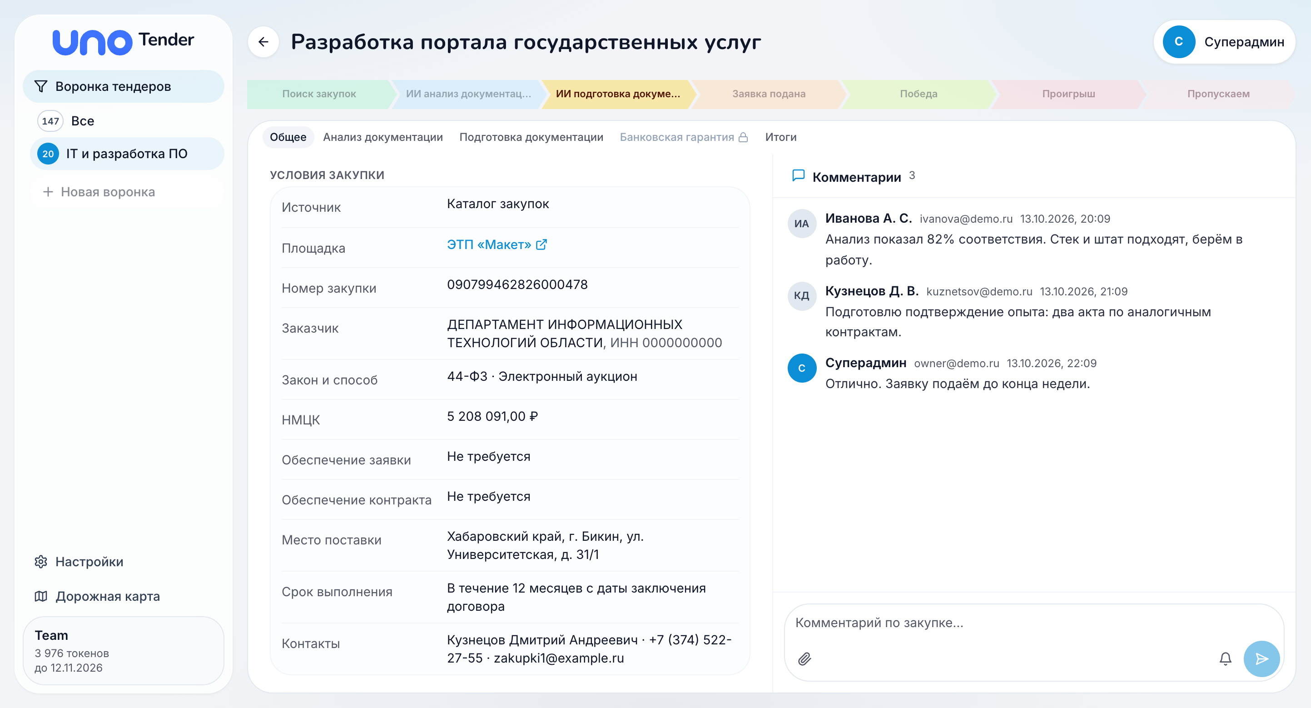Open the Все funnel with 147 tenders
The image size is (1311, 708).
tap(127, 121)
